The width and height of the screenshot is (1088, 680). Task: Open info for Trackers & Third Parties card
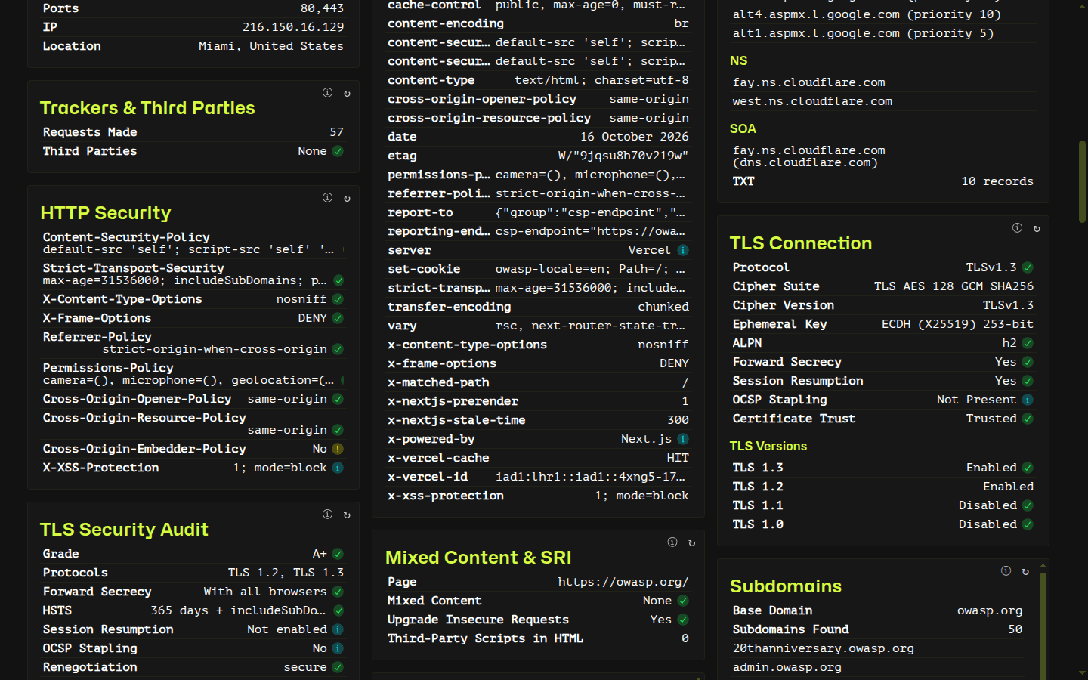coord(327,93)
